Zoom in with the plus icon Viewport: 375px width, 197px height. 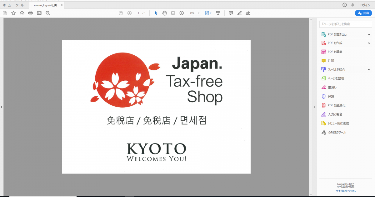[x=182, y=13]
